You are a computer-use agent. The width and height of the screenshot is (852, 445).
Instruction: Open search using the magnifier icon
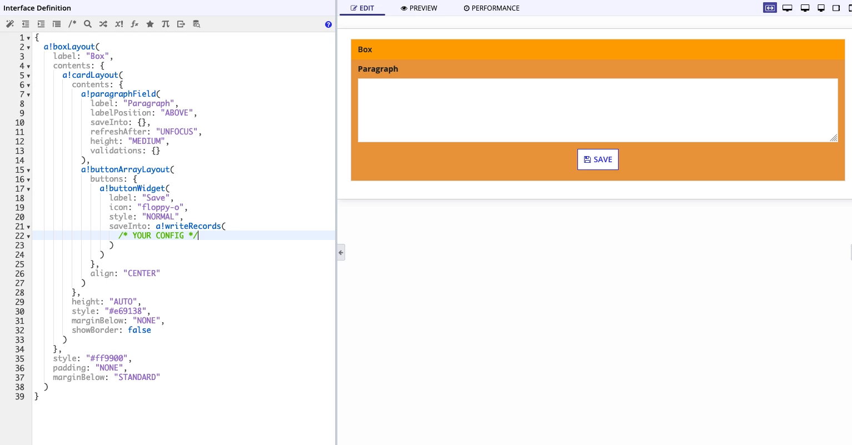click(x=88, y=24)
